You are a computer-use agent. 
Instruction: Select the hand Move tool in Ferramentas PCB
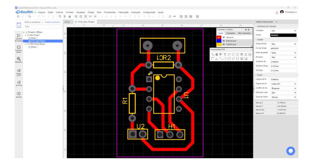click(241, 55)
